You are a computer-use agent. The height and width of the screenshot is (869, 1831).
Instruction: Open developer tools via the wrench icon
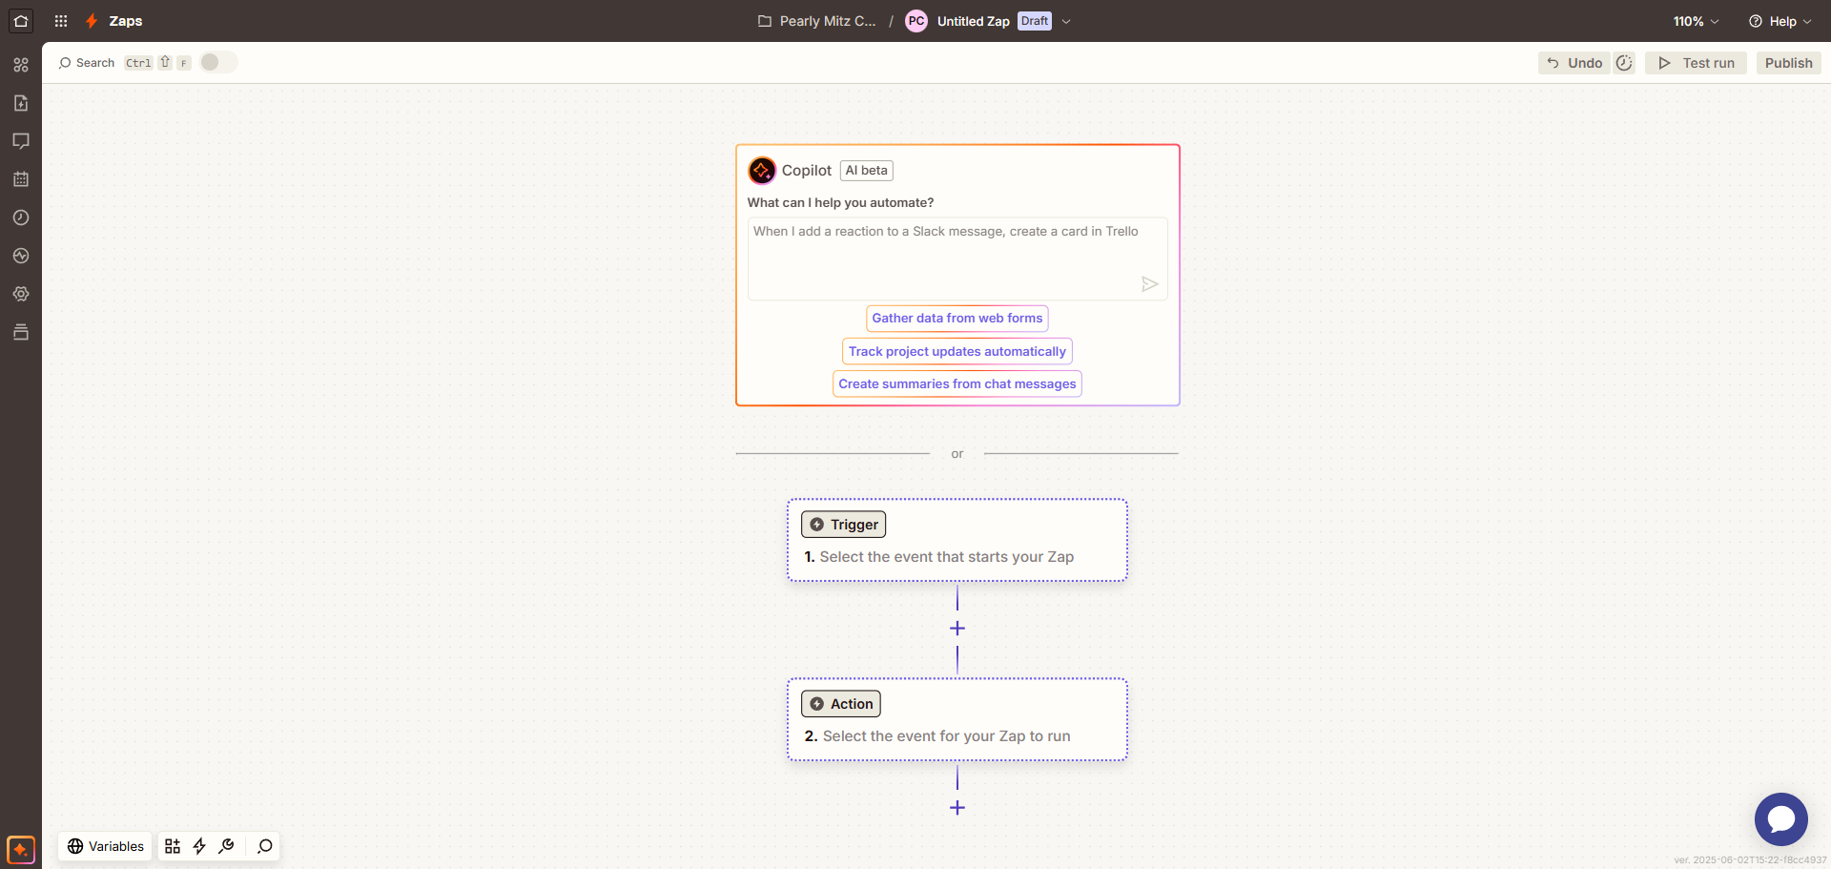click(227, 846)
